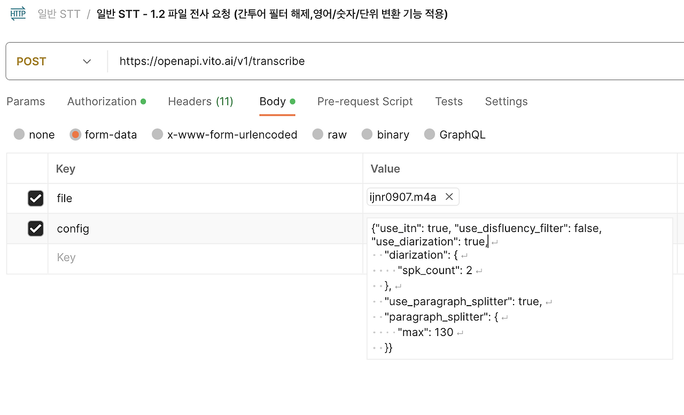Remove the ijnr0907.m4a file attachment
The width and height of the screenshot is (684, 415).
(449, 197)
